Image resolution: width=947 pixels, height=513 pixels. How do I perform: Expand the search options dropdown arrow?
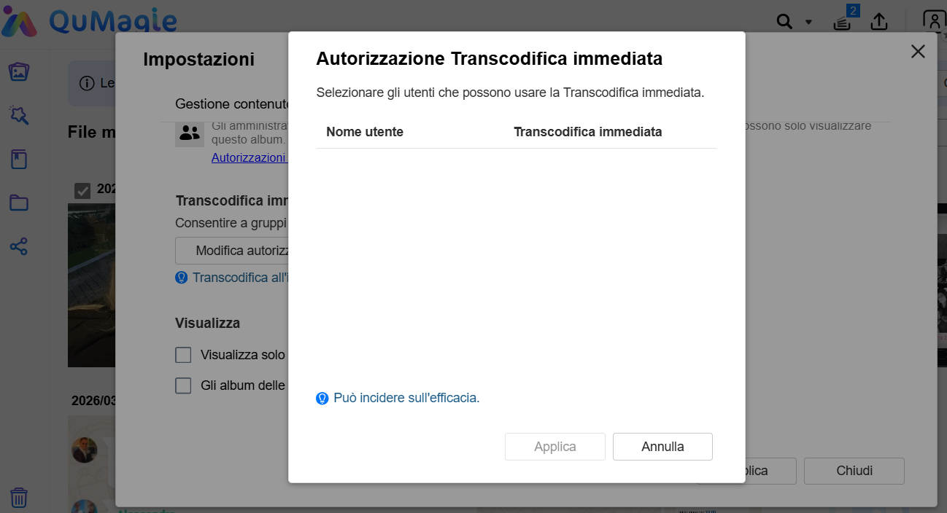[x=808, y=22]
